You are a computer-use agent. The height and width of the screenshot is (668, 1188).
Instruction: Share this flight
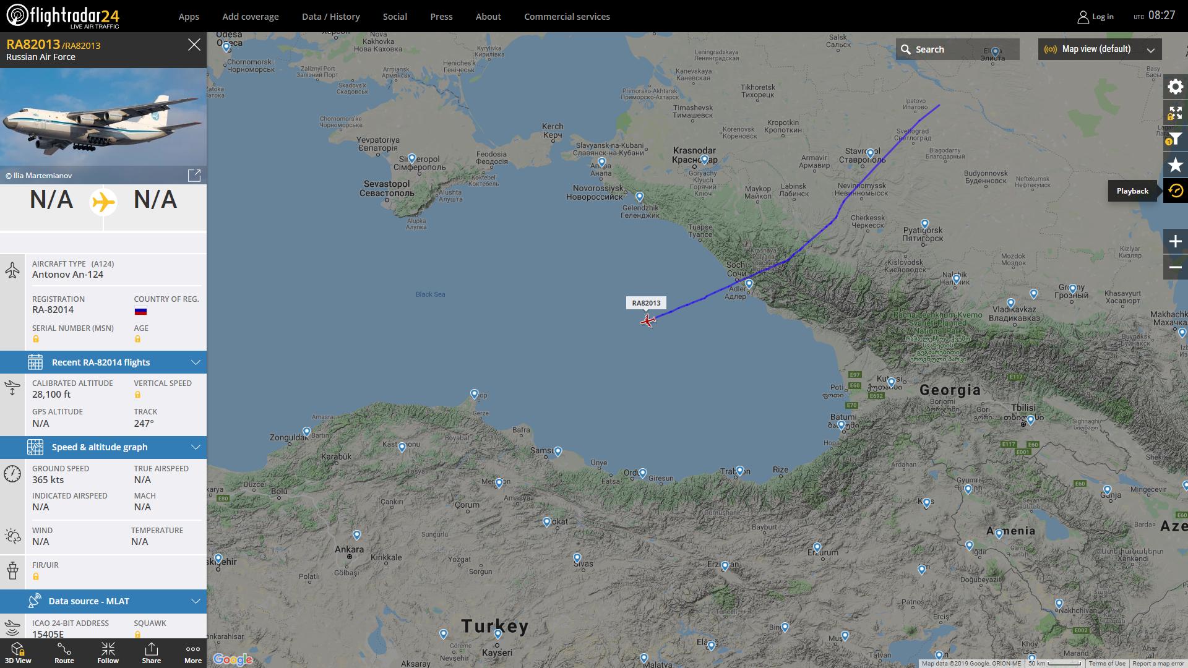151,653
